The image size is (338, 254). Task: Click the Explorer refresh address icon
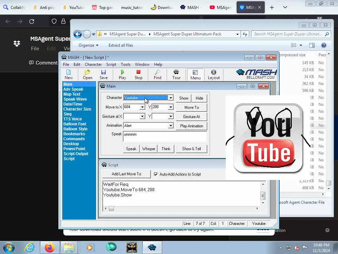tap(245, 34)
